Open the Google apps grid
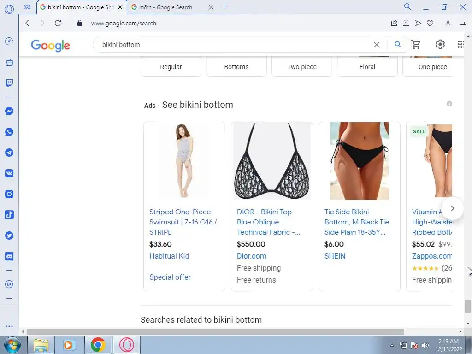472x354 pixels. (460, 44)
